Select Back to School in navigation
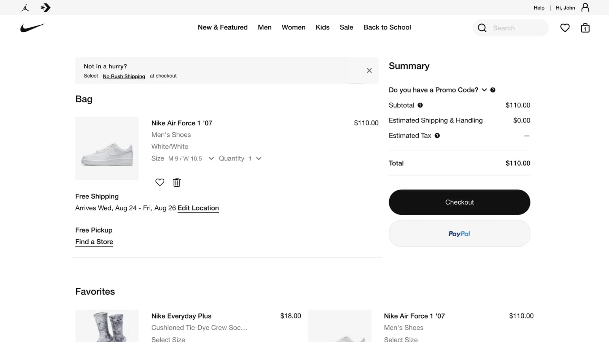 387,27
